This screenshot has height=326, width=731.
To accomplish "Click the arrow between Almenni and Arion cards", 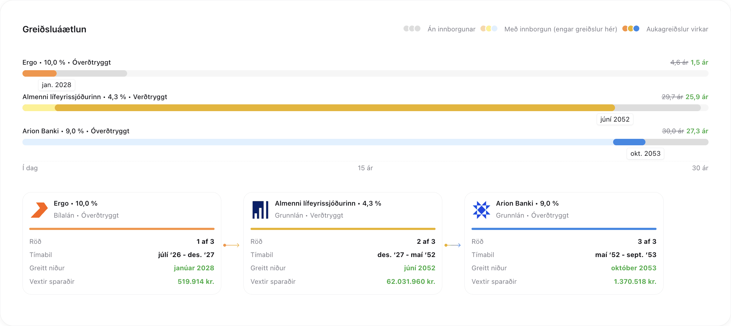I will coord(452,245).
